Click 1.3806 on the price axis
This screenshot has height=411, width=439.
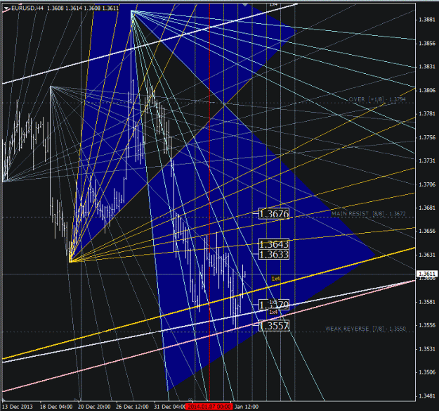pyautogui.click(x=427, y=90)
